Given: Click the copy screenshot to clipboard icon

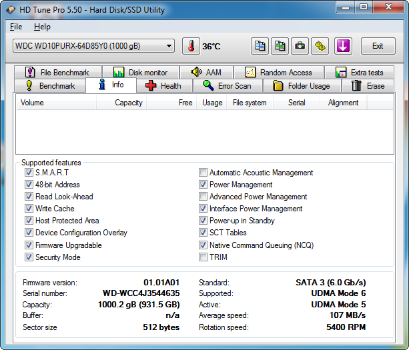Looking at the screenshot, I should point(280,46).
